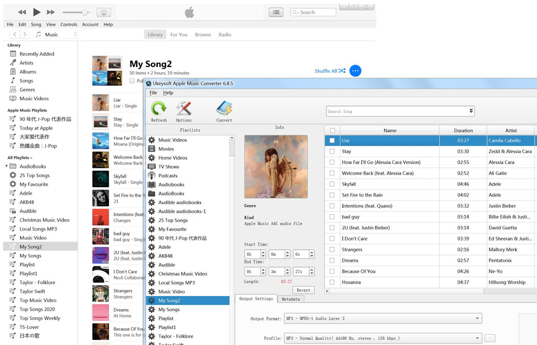Check How Far I'll Go song checkbox

click(332, 162)
